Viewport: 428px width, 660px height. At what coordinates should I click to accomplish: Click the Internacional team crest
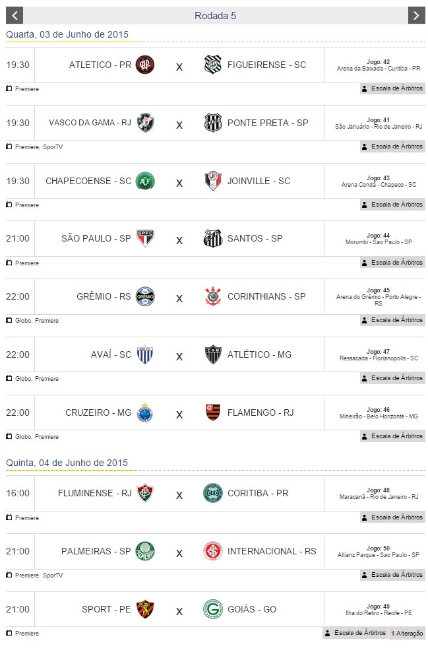click(213, 551)
